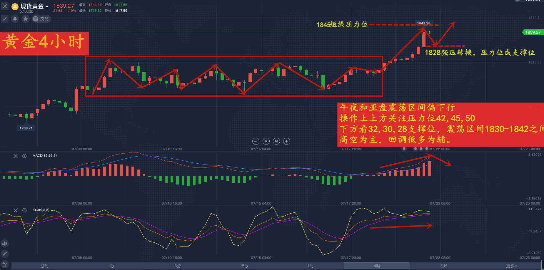Screen dimensions: 544x270
Task: Click the 1841.25 high price marker
Action: [423, 23]
